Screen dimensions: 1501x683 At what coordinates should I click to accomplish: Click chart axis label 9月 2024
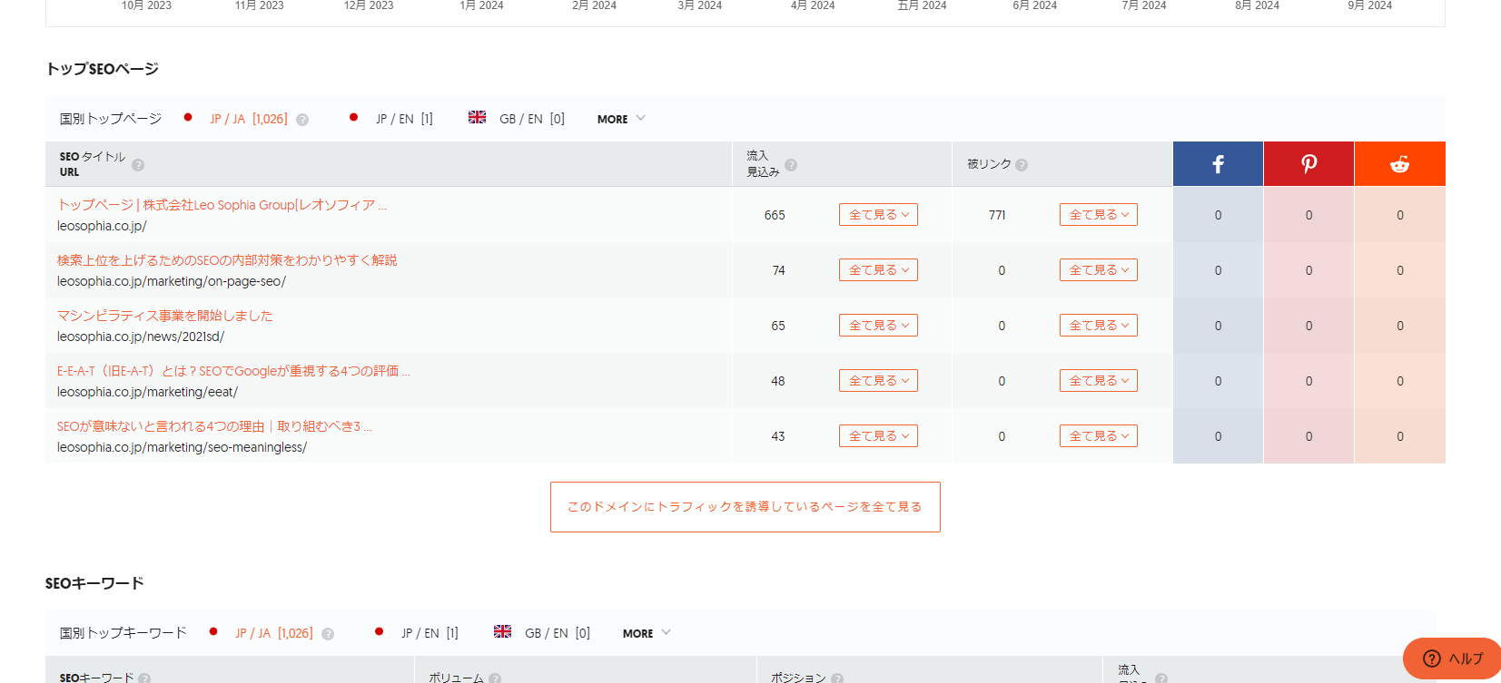[1369, 5]
